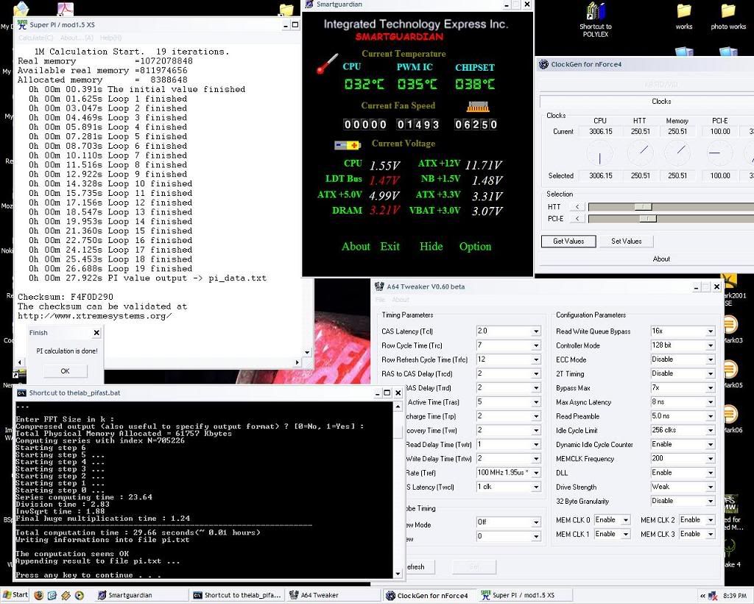
Task: Open the Controller Mode dropdown
Action: pyautogui.click(x=711, y=345)
